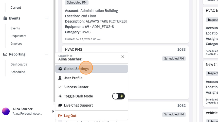Click the Log Out arrow icon
The height and width of the screenshot is (122, 218).
click(x=60, y=116)
